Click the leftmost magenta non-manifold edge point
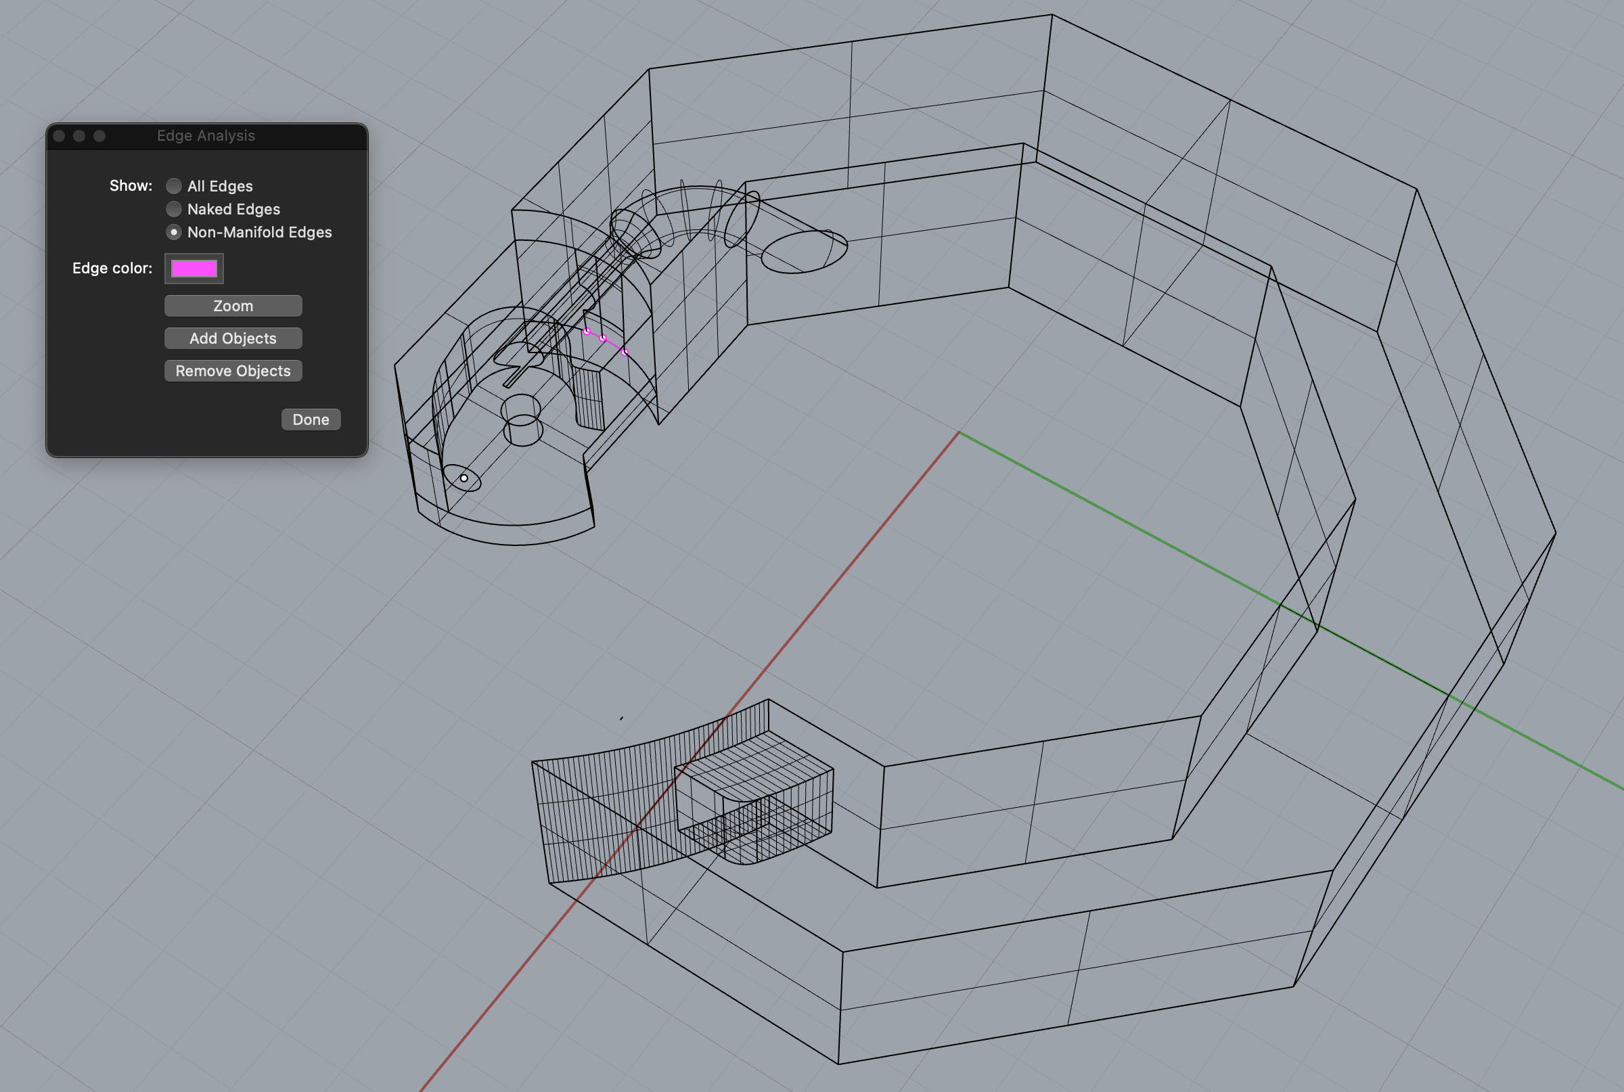Viewport: 1624px width, 1092px height. [587, 332]
